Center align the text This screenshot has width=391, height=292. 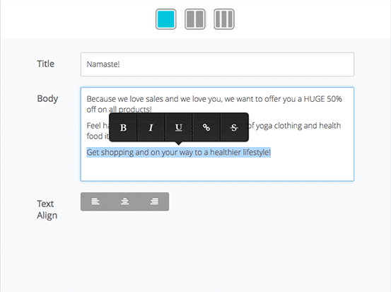coord(124,202)
